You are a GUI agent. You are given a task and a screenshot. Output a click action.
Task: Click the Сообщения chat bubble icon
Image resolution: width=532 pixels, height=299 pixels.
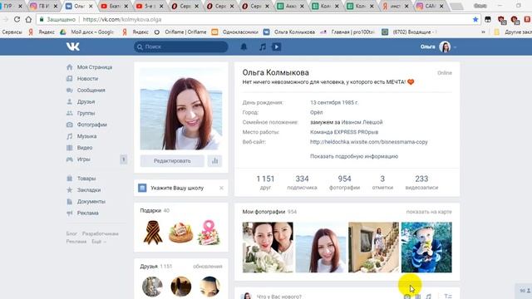[70, 91]
